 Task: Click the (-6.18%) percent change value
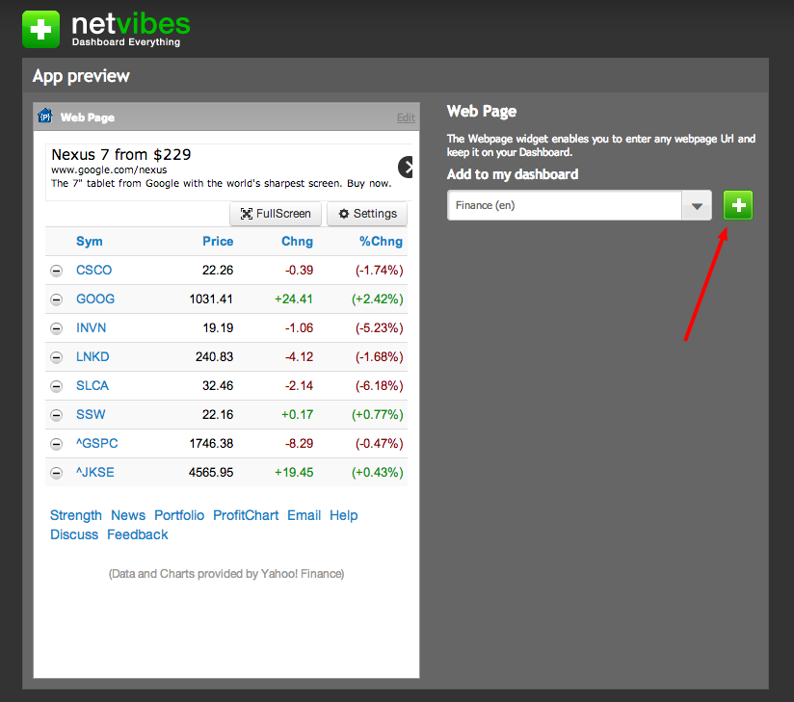tap(380, 386)
